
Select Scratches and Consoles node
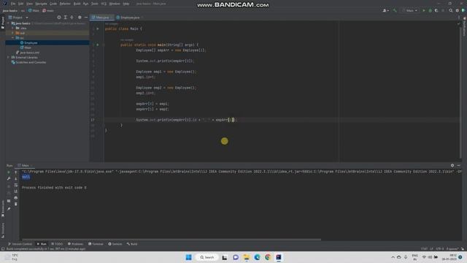tap(28, 62)
